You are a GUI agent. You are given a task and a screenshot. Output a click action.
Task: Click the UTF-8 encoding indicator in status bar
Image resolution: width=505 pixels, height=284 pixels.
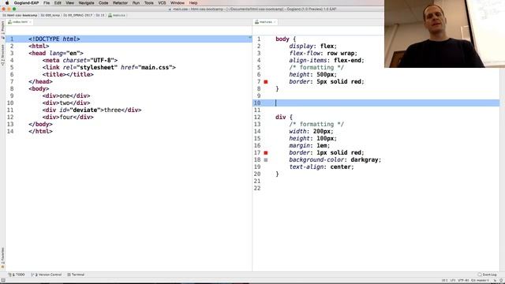pyautogui.click(x=463, y=281)
